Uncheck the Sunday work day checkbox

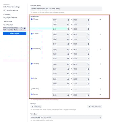[x=32, y=94]
